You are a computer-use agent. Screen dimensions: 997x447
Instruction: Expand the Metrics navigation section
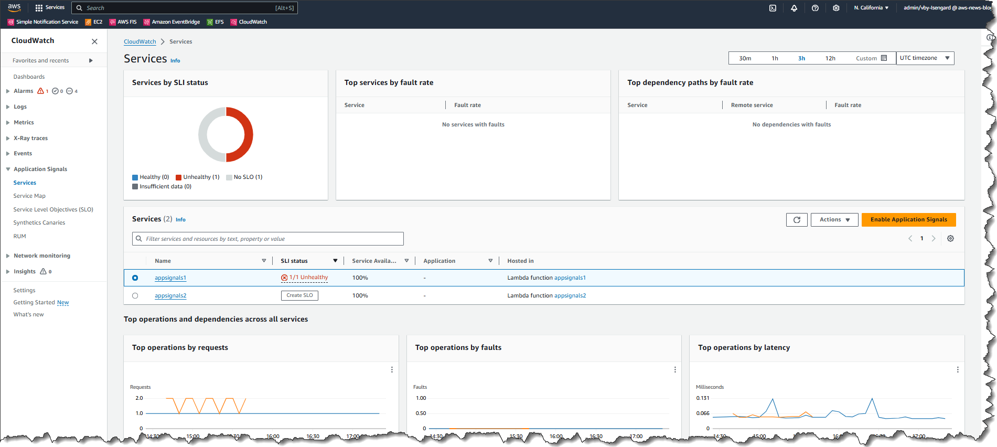[x=8, y=123]
